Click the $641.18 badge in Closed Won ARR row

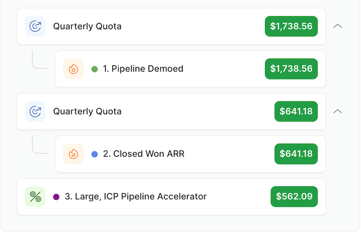coord(296,154)
